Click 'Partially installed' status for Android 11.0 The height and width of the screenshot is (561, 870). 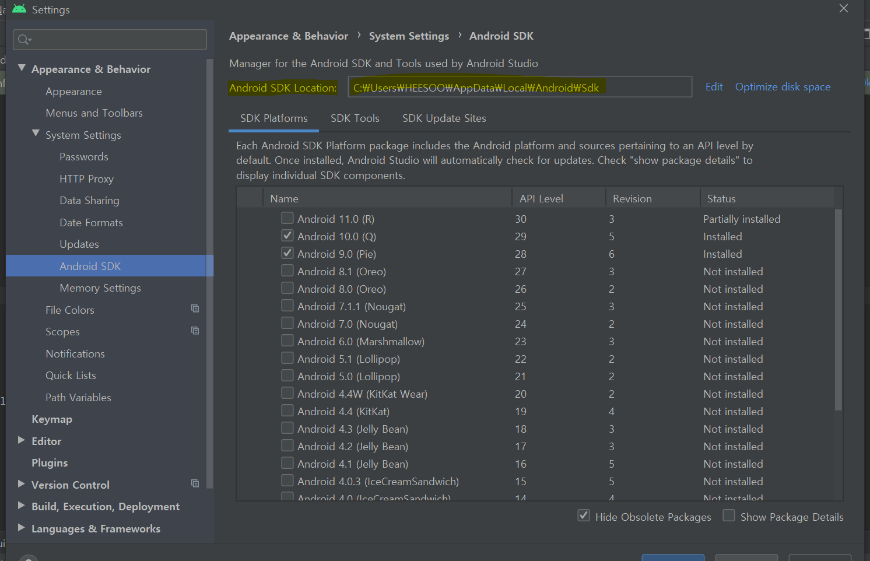click(x=742, y=219)
